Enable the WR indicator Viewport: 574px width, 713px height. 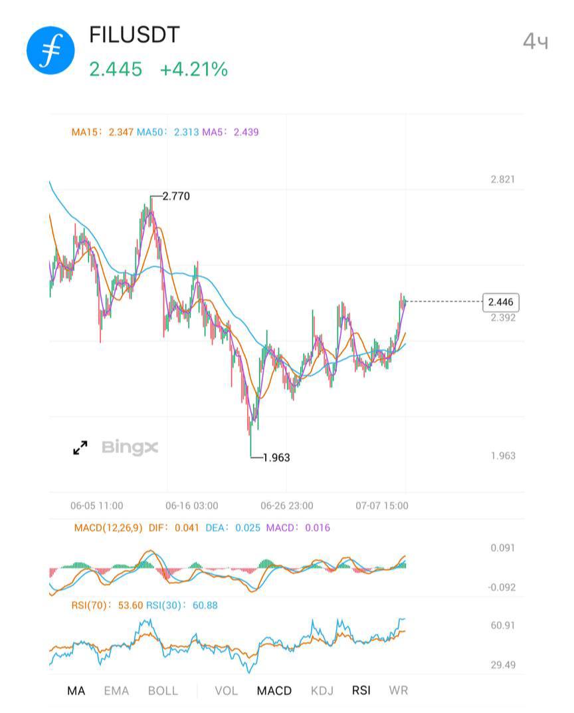coord(398,690)
